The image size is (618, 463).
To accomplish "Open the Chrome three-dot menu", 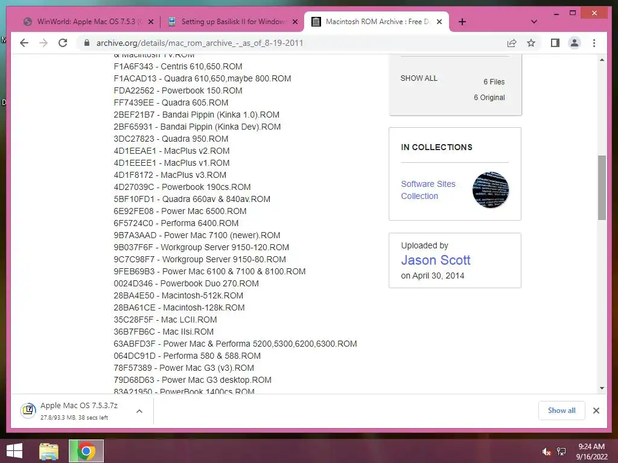I will [594, 43].
